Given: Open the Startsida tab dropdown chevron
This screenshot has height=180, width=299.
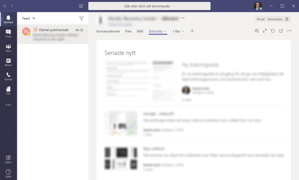Looking at the screenshot, I should [x=165, y=31].
